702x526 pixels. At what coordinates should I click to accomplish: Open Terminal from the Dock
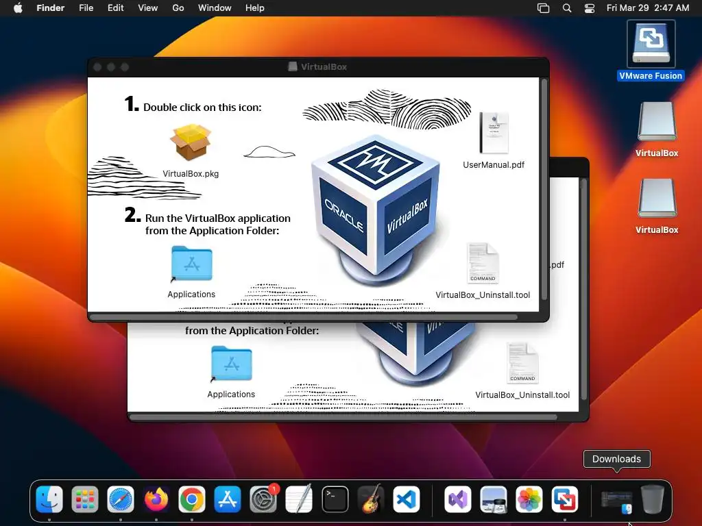(335, 499)
